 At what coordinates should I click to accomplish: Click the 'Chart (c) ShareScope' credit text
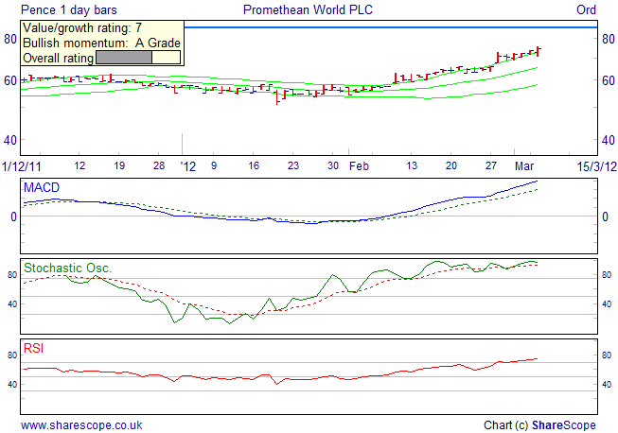coord(539,425)
